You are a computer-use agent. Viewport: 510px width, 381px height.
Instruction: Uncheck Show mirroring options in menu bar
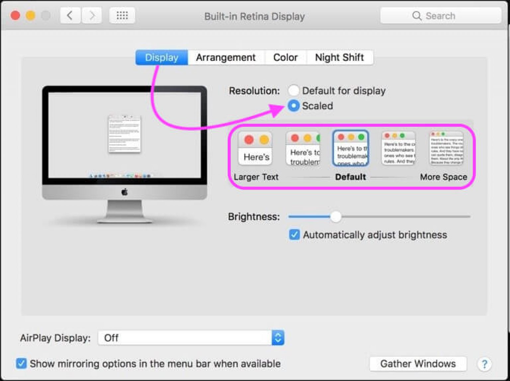(21, 363)
